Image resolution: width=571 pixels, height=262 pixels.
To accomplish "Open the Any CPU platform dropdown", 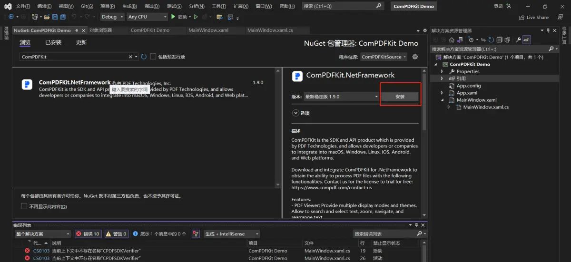I will click(147, 17).
